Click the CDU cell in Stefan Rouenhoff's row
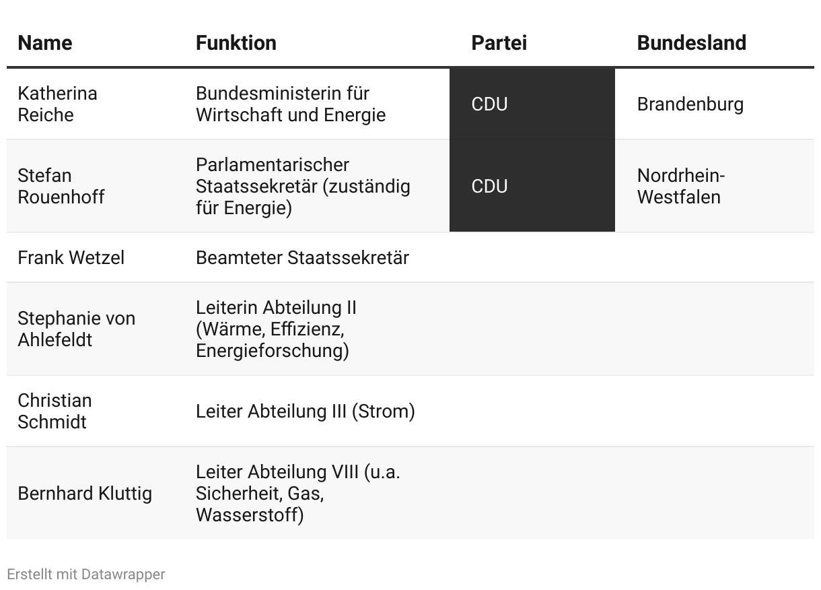This screenshot has width=821, height=590. [x=532, y=186]
